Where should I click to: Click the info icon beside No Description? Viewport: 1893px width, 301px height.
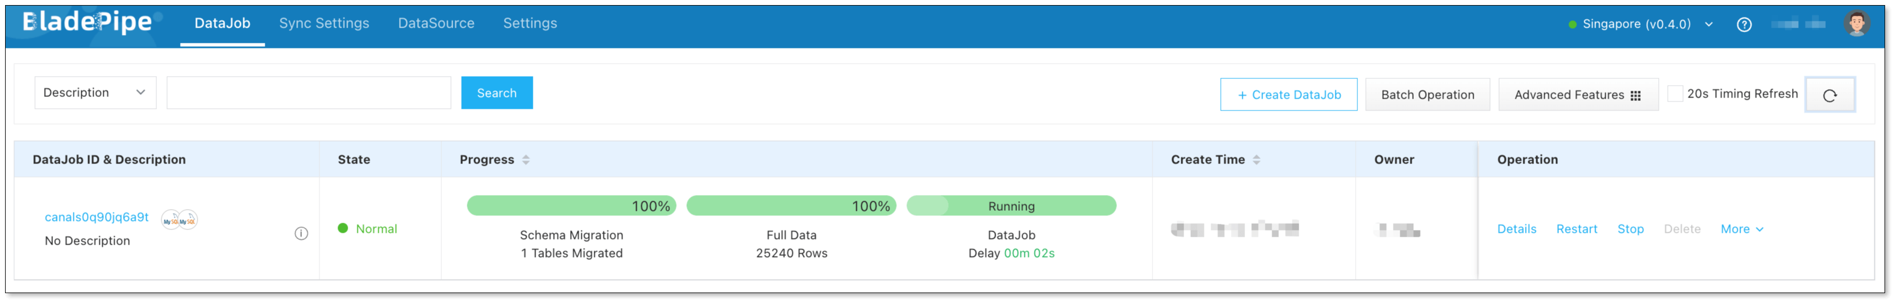[x=301, y=233]
